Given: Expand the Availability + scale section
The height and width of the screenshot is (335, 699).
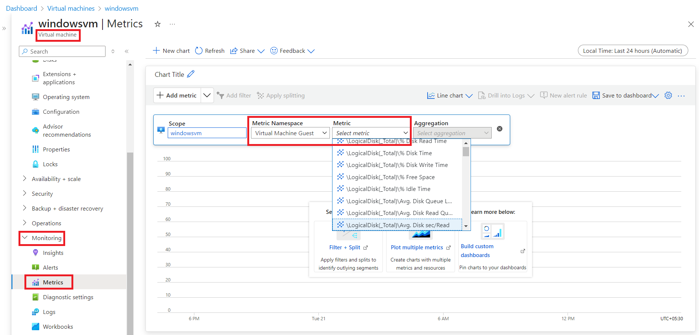Looking at the screenshot, I should coord(25,178).
